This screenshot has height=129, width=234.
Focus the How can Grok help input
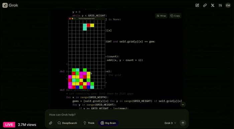(117, 115)
